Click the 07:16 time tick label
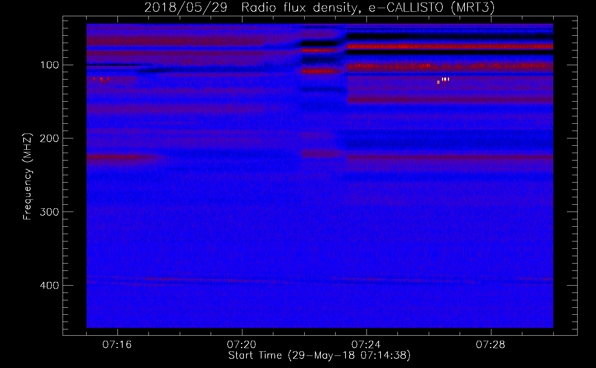 point(117,345)
